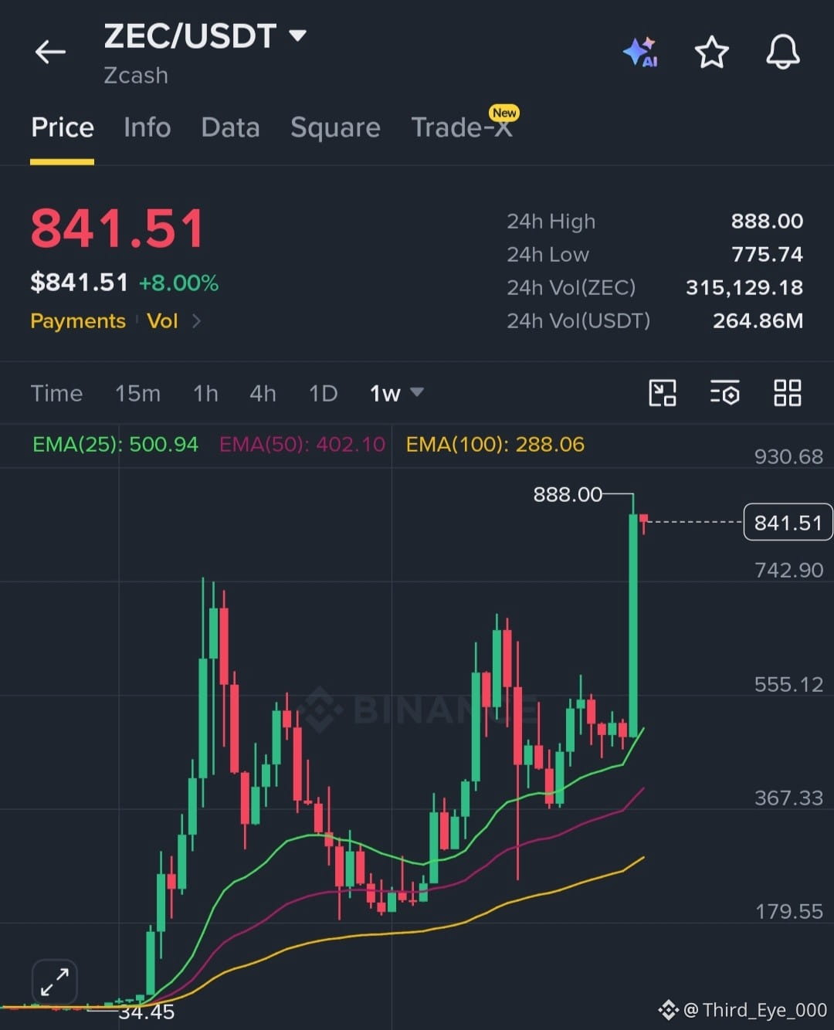Click the 555.12 price axis label

pyautogui.click(x=788, y=684)
